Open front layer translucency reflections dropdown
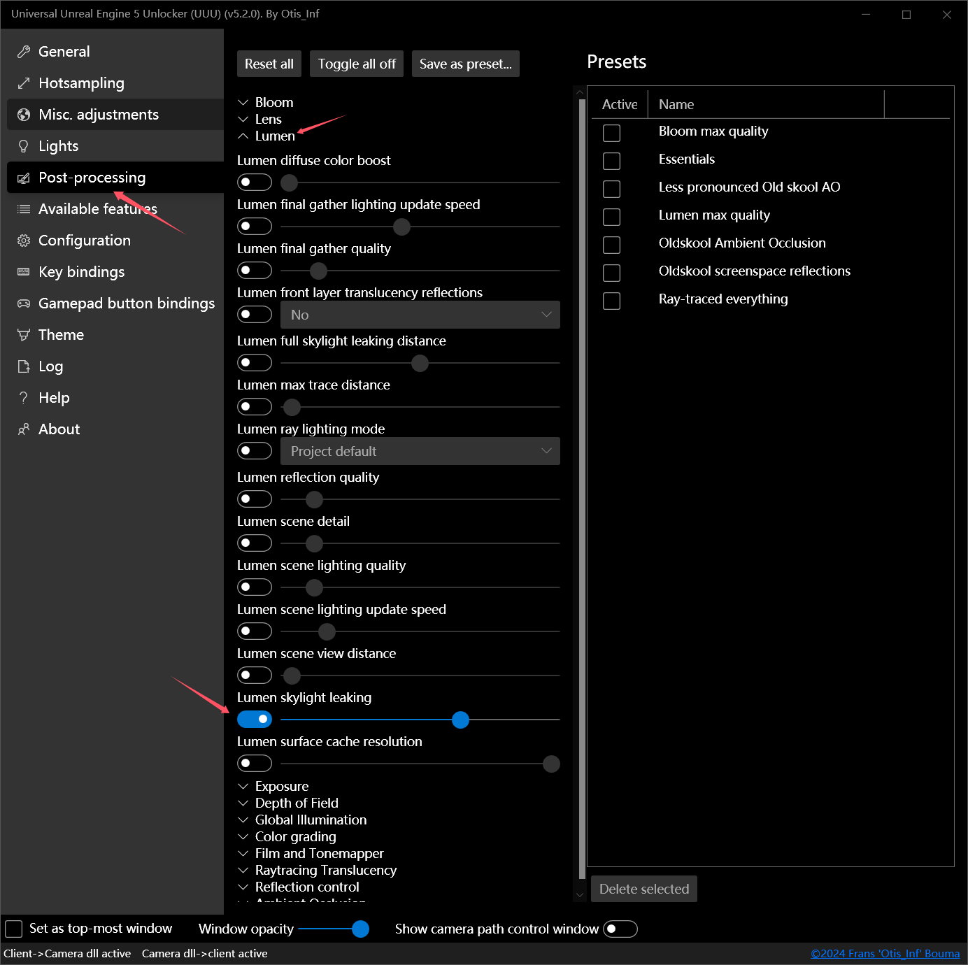968x965 pixels. (x=420, y=315)
